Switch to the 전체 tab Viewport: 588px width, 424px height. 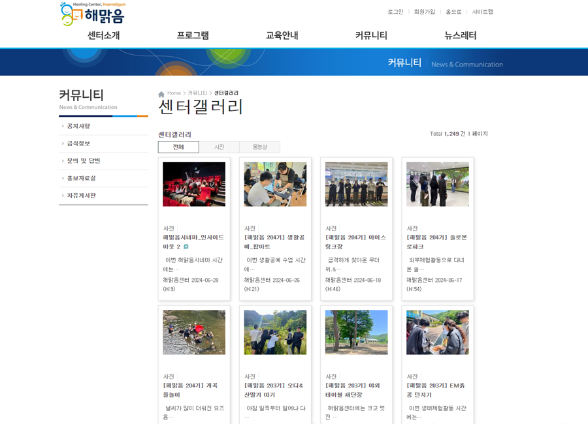point(178,147)
